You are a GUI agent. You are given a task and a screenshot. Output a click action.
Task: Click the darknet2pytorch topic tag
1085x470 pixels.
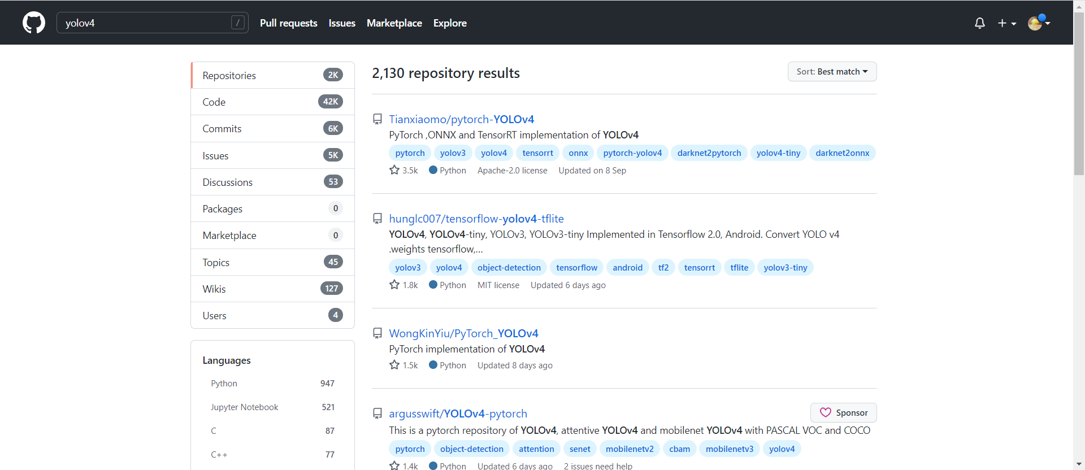tap(709, 153)
